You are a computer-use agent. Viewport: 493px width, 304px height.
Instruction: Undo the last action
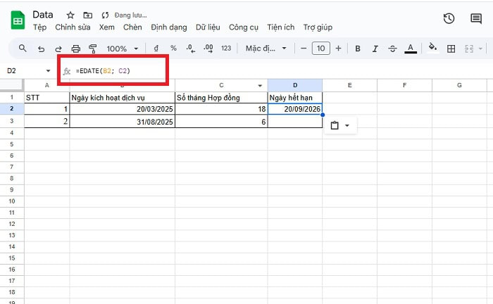click(41, 49)
